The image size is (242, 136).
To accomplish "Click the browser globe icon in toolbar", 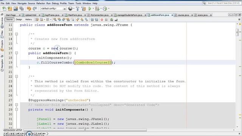I will point(70,9).
